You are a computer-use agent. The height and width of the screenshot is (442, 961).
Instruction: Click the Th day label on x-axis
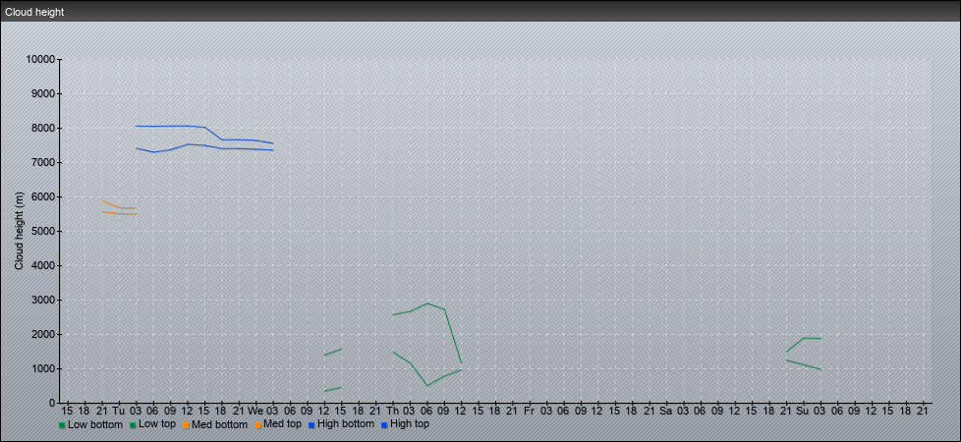pos(392,412)
